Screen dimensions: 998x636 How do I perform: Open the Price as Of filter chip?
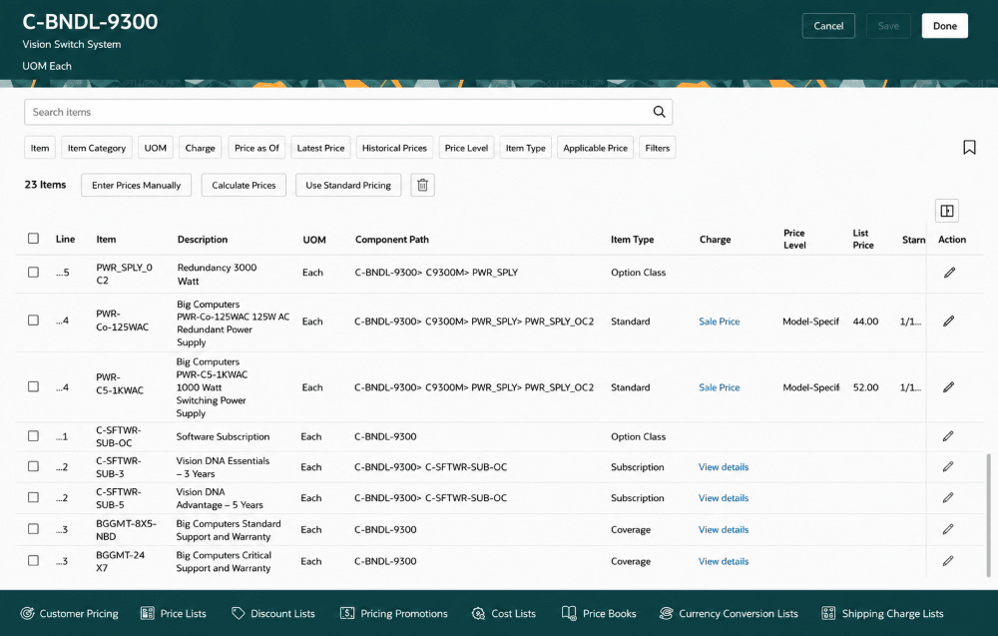pyautogui.click(x=256, y=148)
